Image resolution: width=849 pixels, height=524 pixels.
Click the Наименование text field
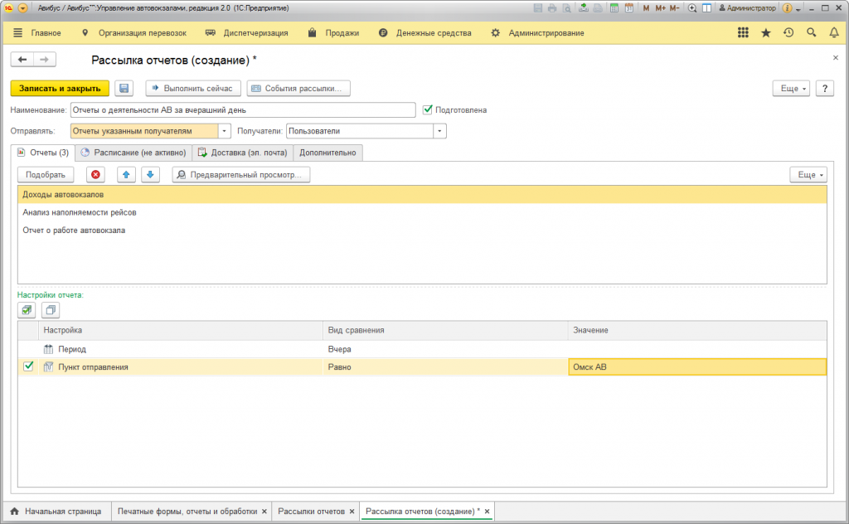coord(242,109)
